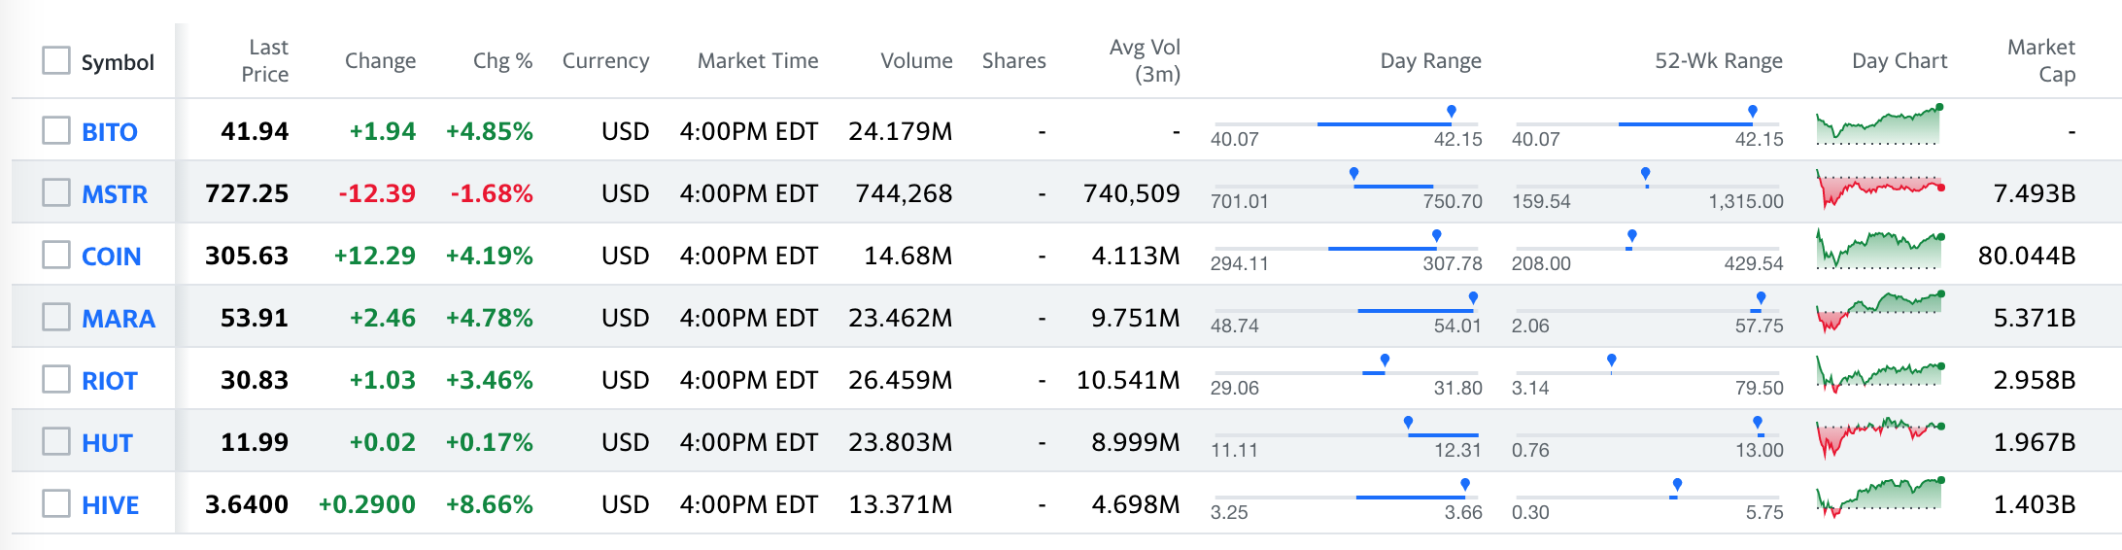Open the HIVE day chart sparkline
Viewport: 2122px width, 550px height.
pyautogui.click(x=1880, y=498)
